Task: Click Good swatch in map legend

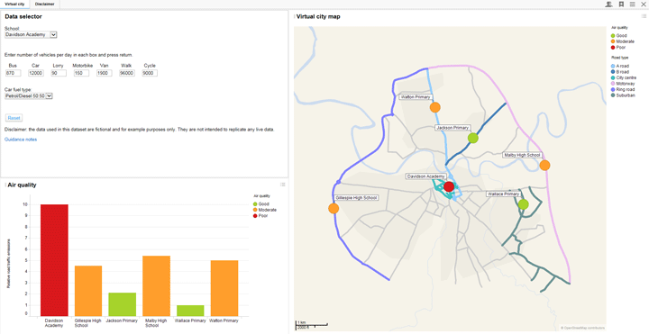Action: tap(613, 35)
